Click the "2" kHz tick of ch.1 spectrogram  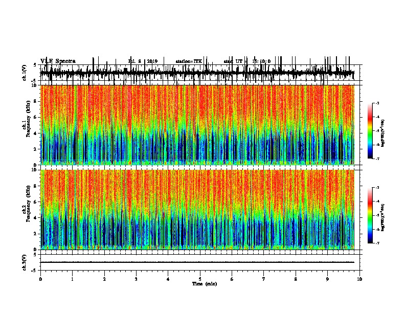click(x=36, y=149)
